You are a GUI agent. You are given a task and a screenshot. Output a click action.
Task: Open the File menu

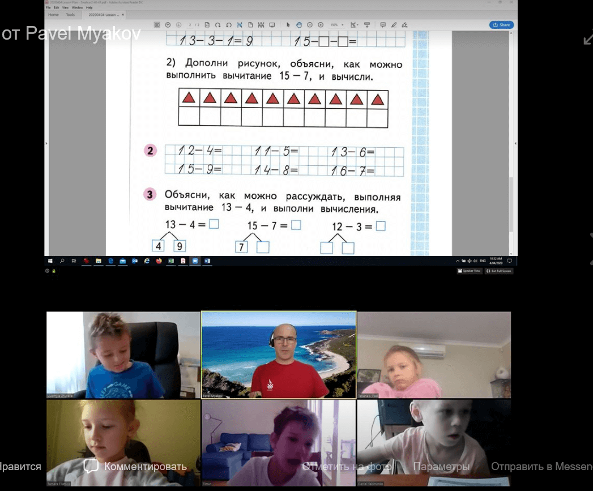(49, 7)
